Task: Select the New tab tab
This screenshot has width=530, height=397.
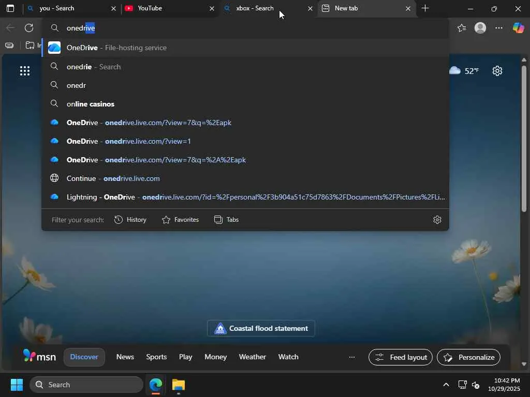Action: (366, 8)
